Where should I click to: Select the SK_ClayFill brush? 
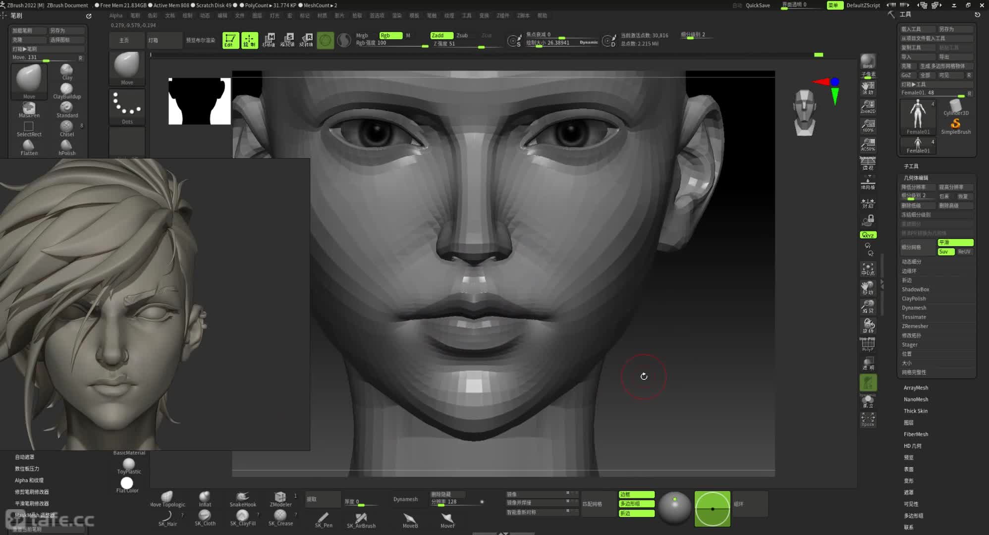pos(242,518)
